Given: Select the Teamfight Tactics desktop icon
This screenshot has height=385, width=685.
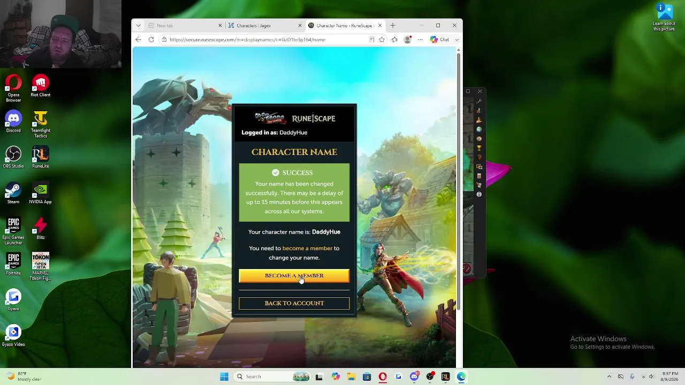Looking at the screenshot, I should pyautogui.click(x=41, y=125).
